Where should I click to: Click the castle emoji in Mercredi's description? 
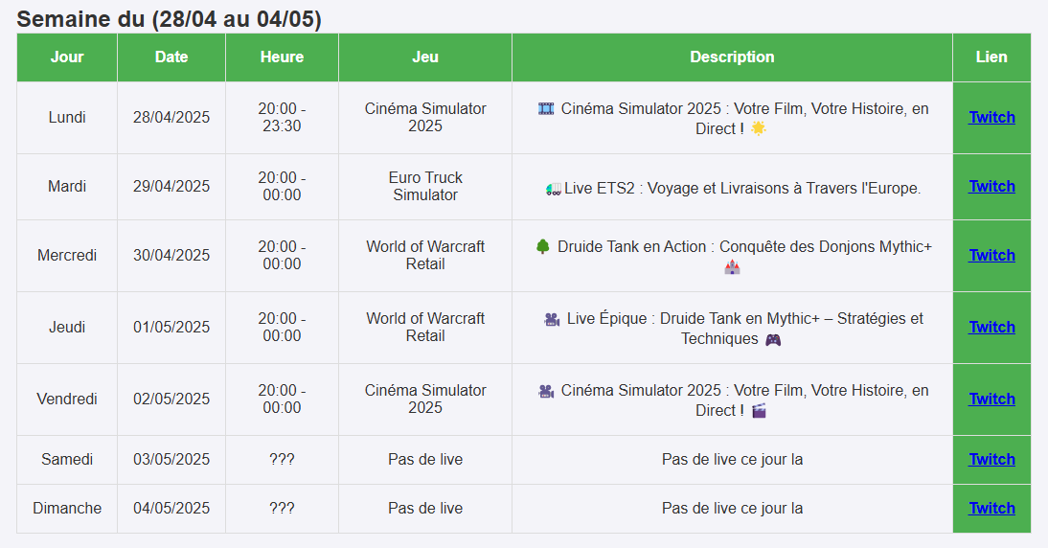pyautogui.click(x=732, y=267)
